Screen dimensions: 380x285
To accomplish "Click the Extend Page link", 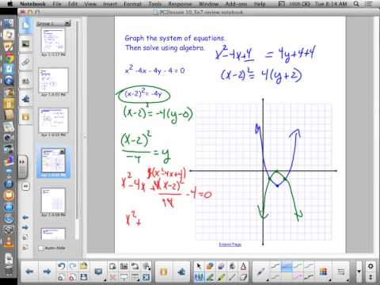I will [x=230, y=245].
